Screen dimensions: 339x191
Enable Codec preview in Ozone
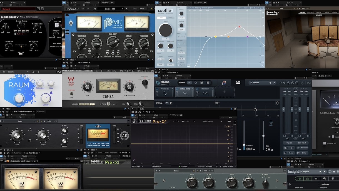pyautogui.click(x=289, y=153)
